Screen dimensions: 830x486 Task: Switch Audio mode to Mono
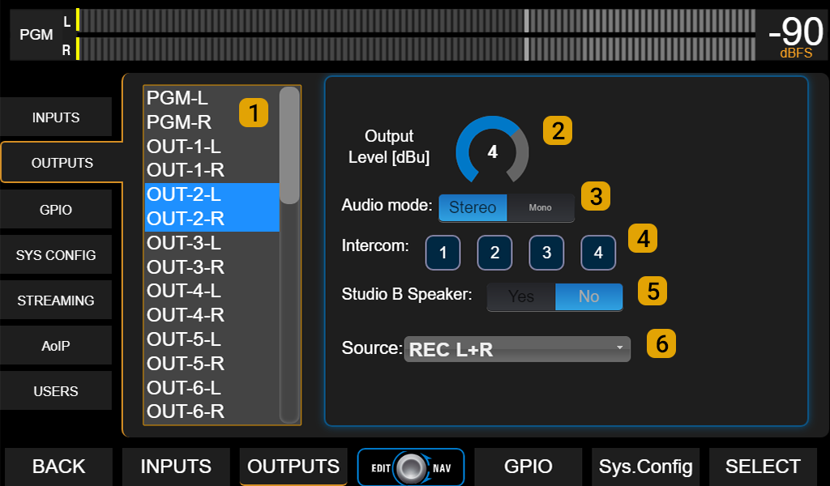pyautogui.click(x=541, y=207)
